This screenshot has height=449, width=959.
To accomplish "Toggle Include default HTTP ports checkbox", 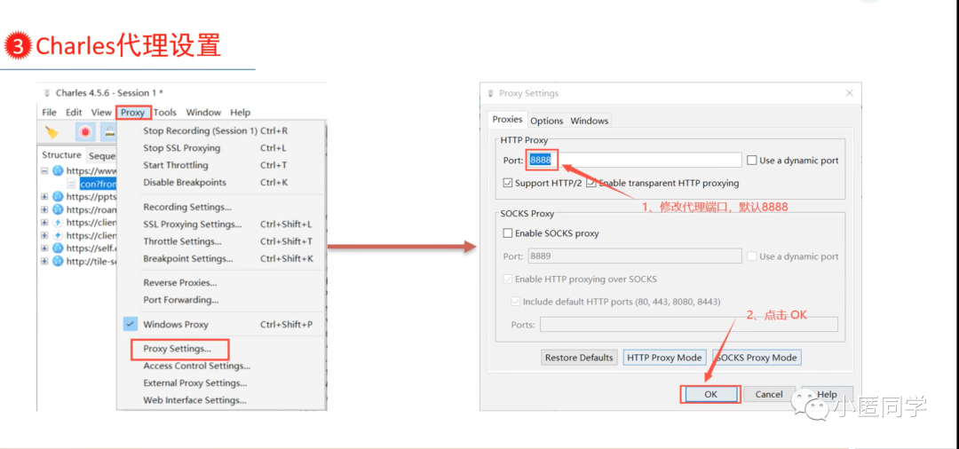I will click(x=515, y=302).
